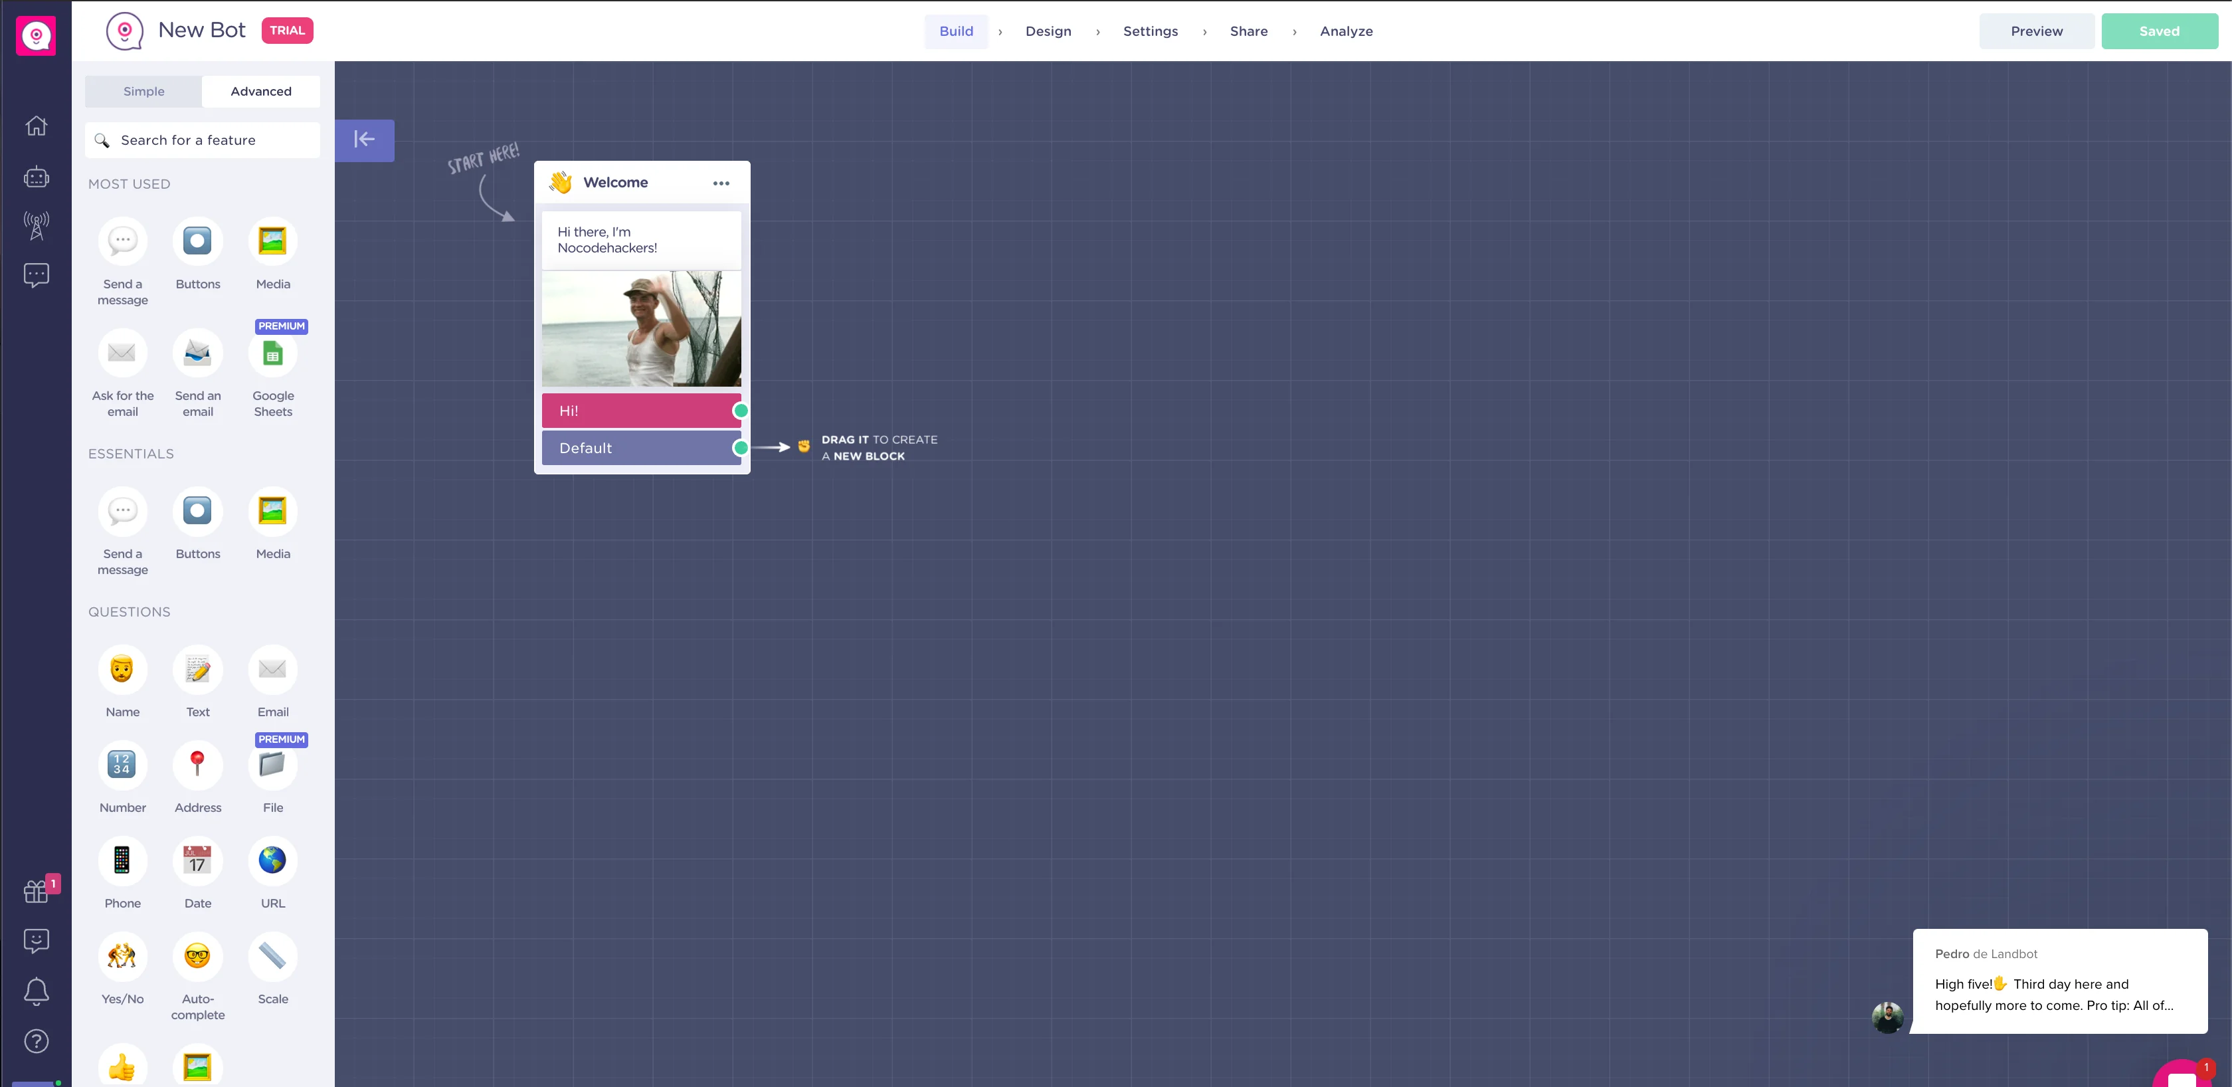This screenshot has height=1087, width=2232.
Task: Choose the Scale question icon
Action: coord(273,956)
